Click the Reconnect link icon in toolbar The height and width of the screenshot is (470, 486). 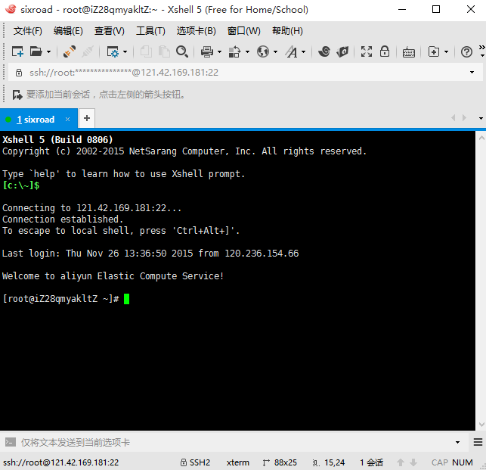pyautogui.click(x=70, y=51)
